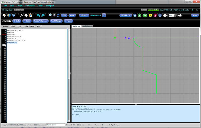
Task: Click the red ERROR marker on line 3
Action: [x=4, y=34]
